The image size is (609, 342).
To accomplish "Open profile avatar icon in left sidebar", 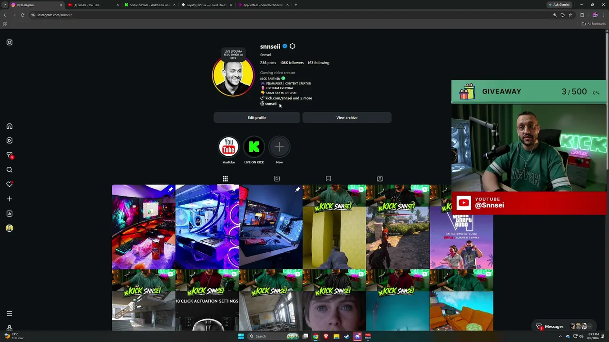I will (10, 228).
